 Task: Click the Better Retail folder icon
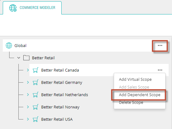tap(26, 58)
